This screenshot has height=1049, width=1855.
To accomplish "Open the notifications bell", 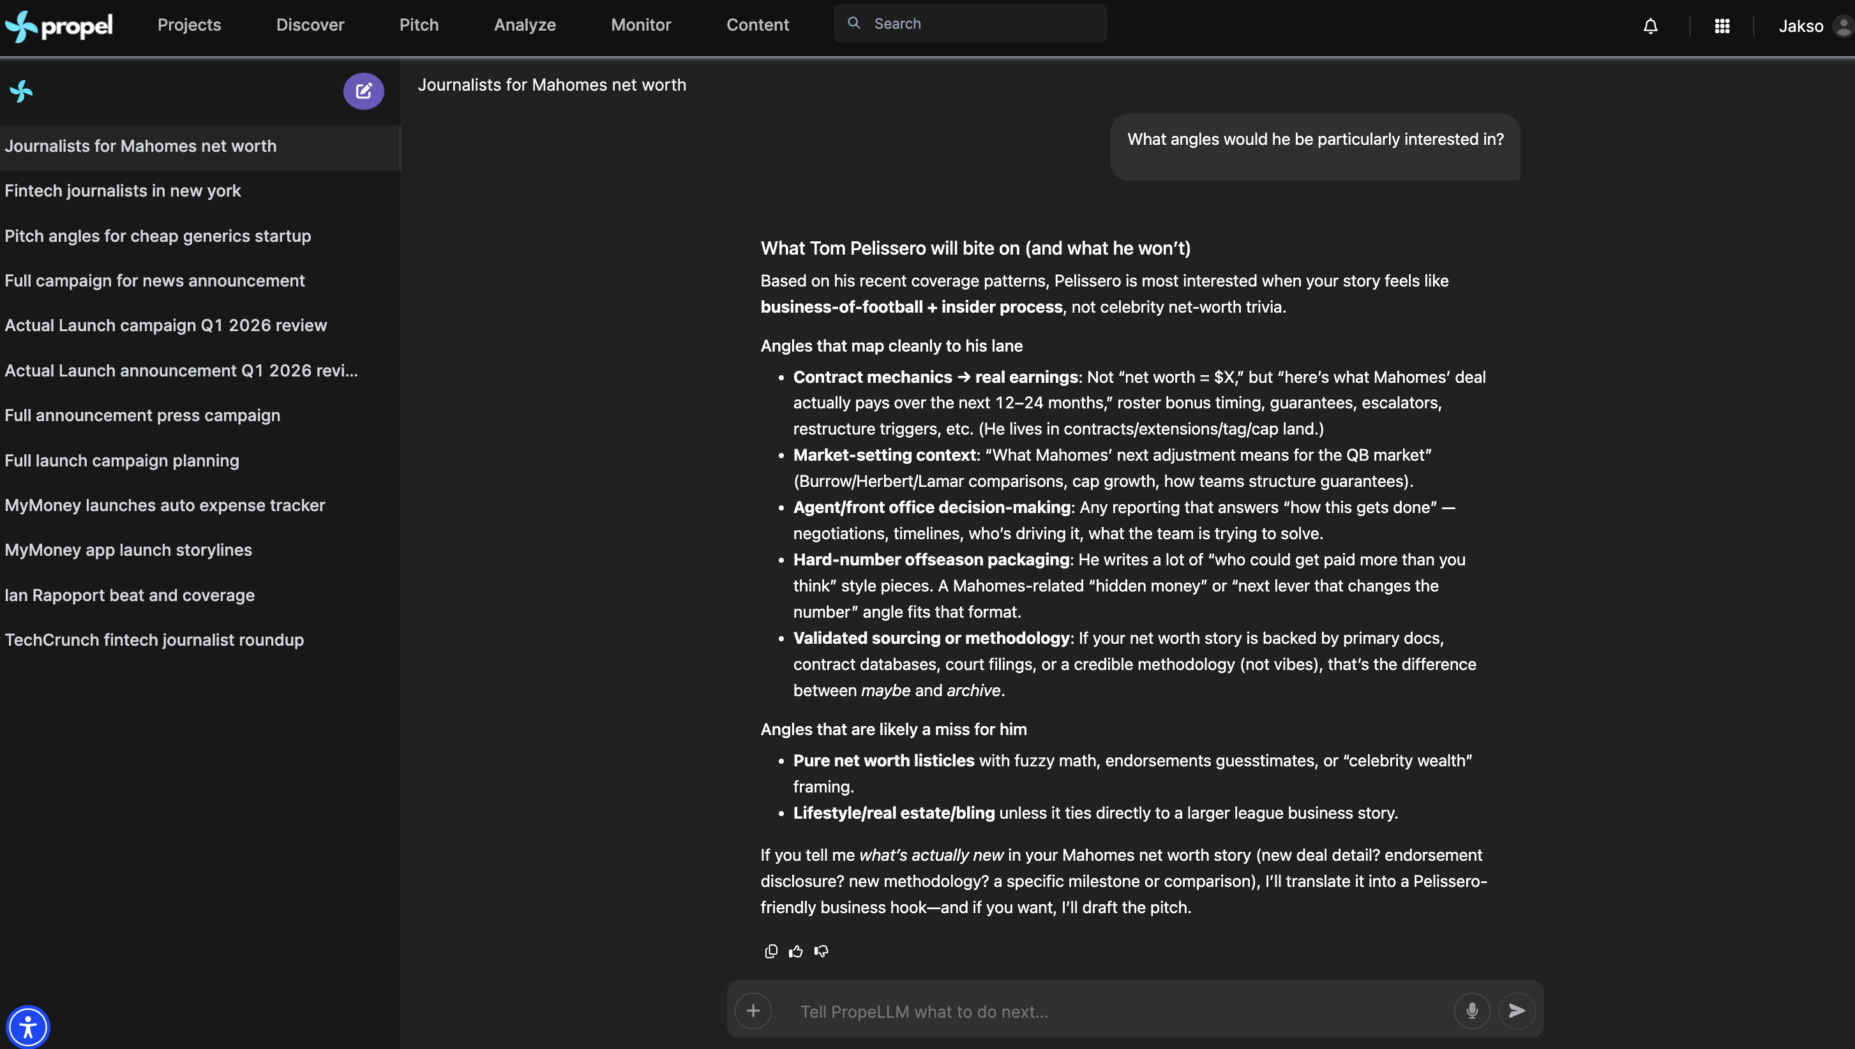I will [x=1649, y=26].
